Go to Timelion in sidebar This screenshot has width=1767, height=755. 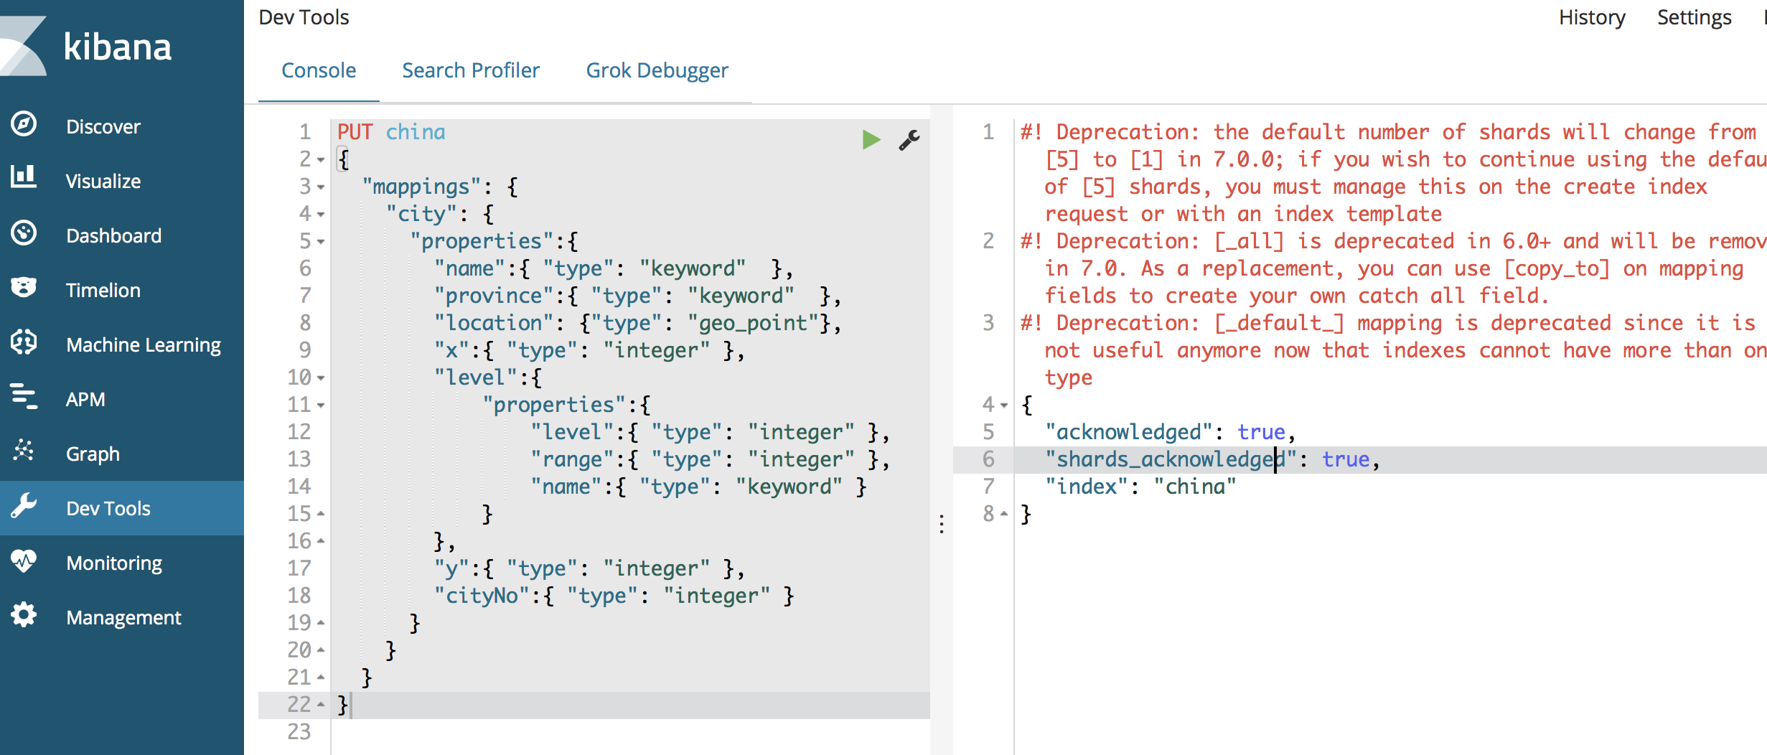pyautogui.click(x=103, y=291)
